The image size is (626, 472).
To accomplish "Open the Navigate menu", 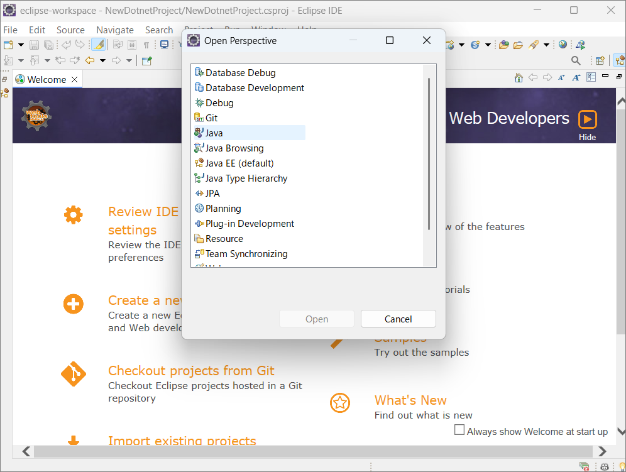I will (115, 30).
